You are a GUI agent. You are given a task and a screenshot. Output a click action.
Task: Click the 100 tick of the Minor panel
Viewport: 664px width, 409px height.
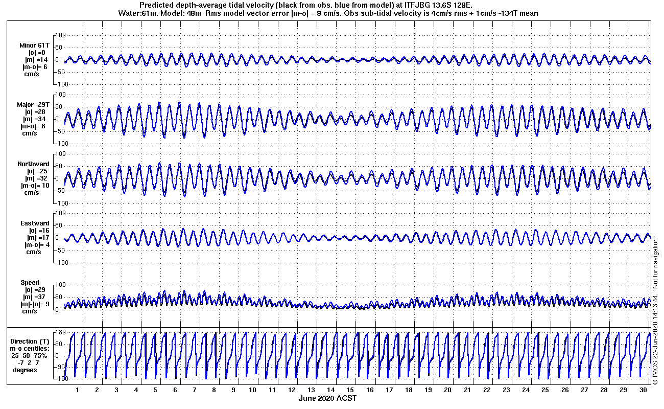[x=60, y=35]
